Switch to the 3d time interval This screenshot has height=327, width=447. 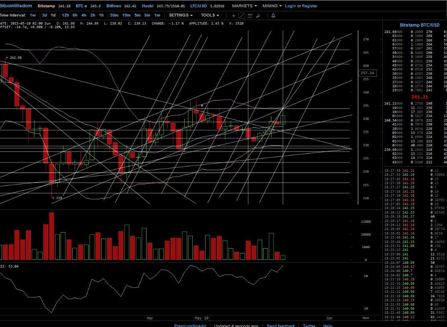pyautogui.click(x=45, y=15)
